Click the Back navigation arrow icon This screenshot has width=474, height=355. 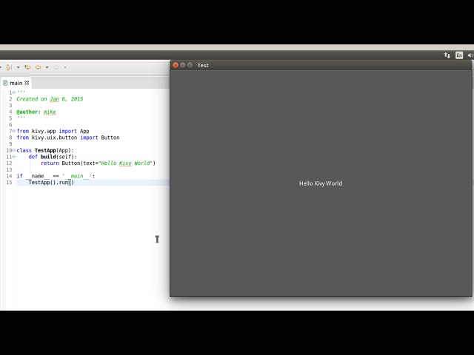coord(38,67)
